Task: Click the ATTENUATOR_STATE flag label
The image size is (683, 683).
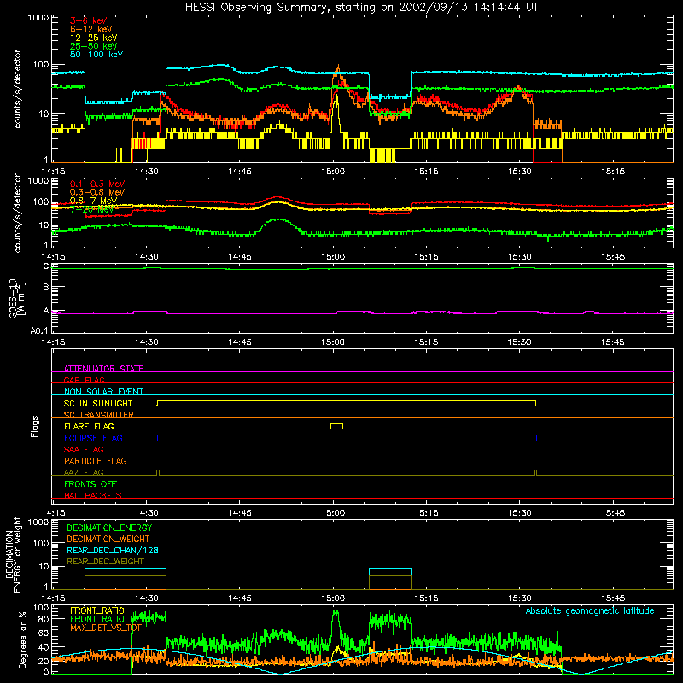Action: tap(103, 369)
